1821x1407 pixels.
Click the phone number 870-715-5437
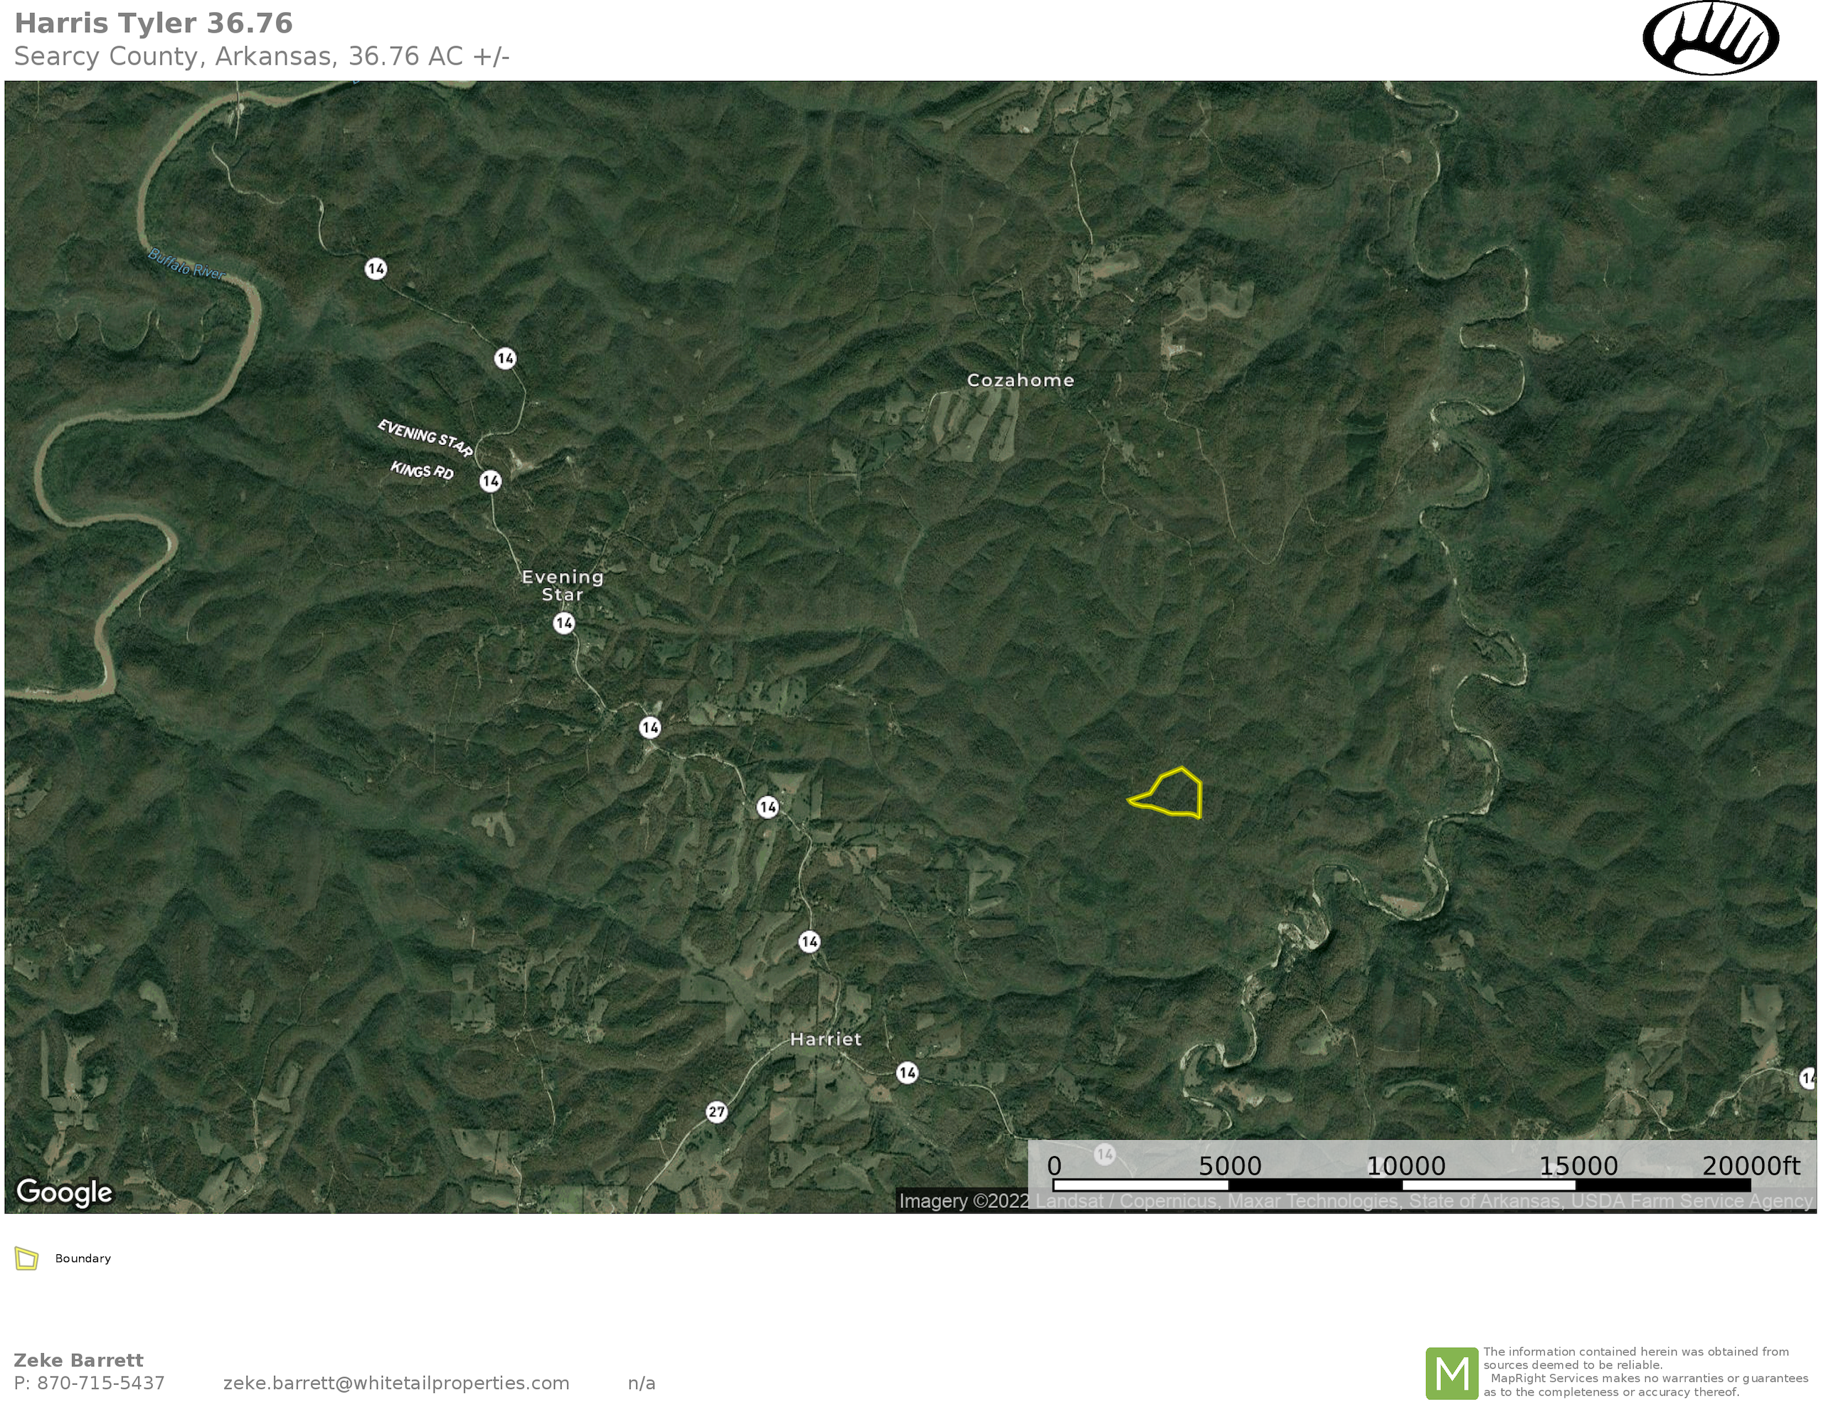[100, 1383]
